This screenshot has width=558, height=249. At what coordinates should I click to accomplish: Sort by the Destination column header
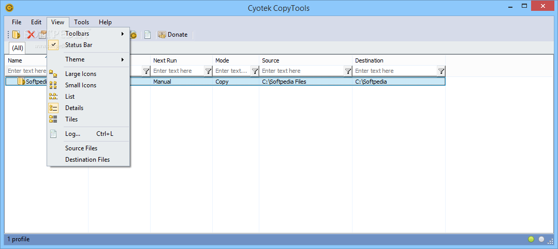coord(399,60)
